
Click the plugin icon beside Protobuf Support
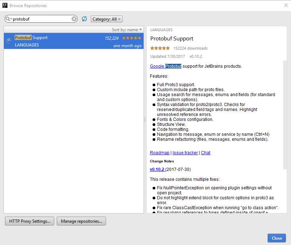9,40
